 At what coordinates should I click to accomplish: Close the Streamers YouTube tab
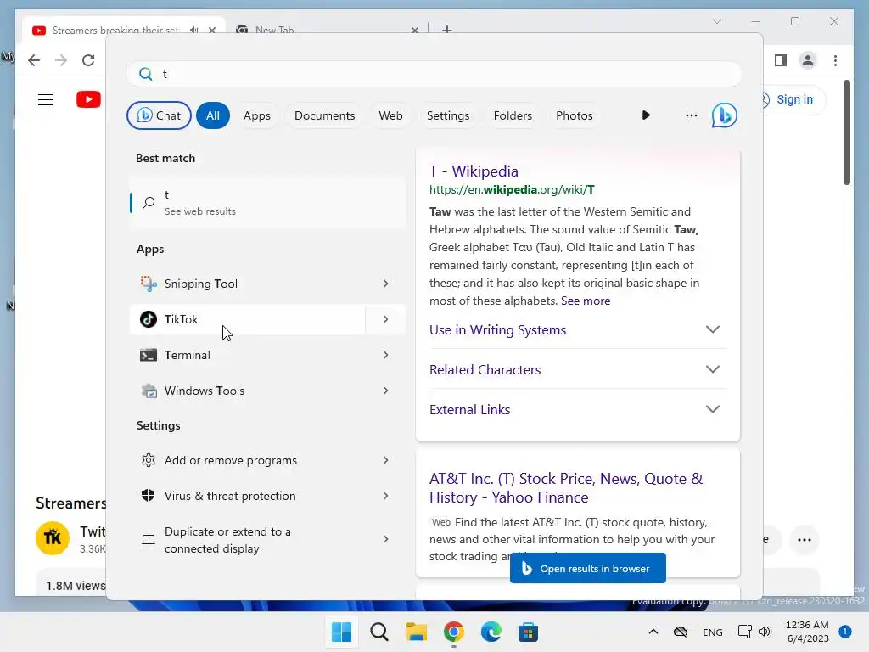point(211,30)
